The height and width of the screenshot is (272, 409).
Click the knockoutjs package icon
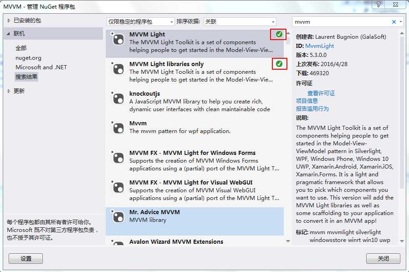(x=118, y=99)
